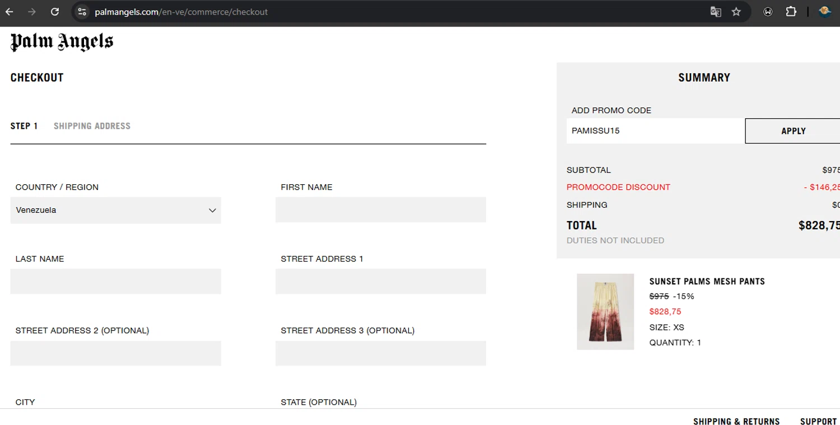Click the Duties Not Included text

click(615, 240)
